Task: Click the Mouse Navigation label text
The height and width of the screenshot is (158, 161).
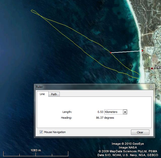Action: pos(55,132)
